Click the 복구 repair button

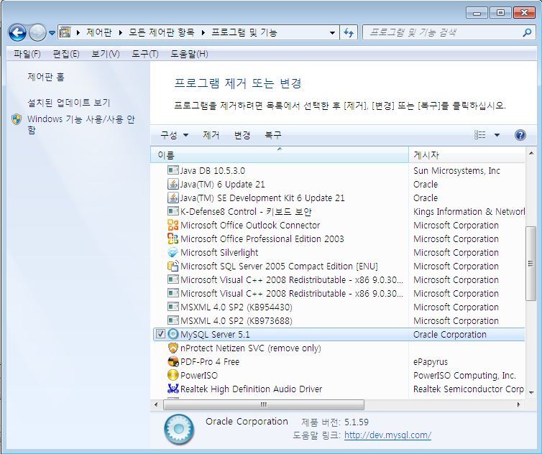(273, 135)
